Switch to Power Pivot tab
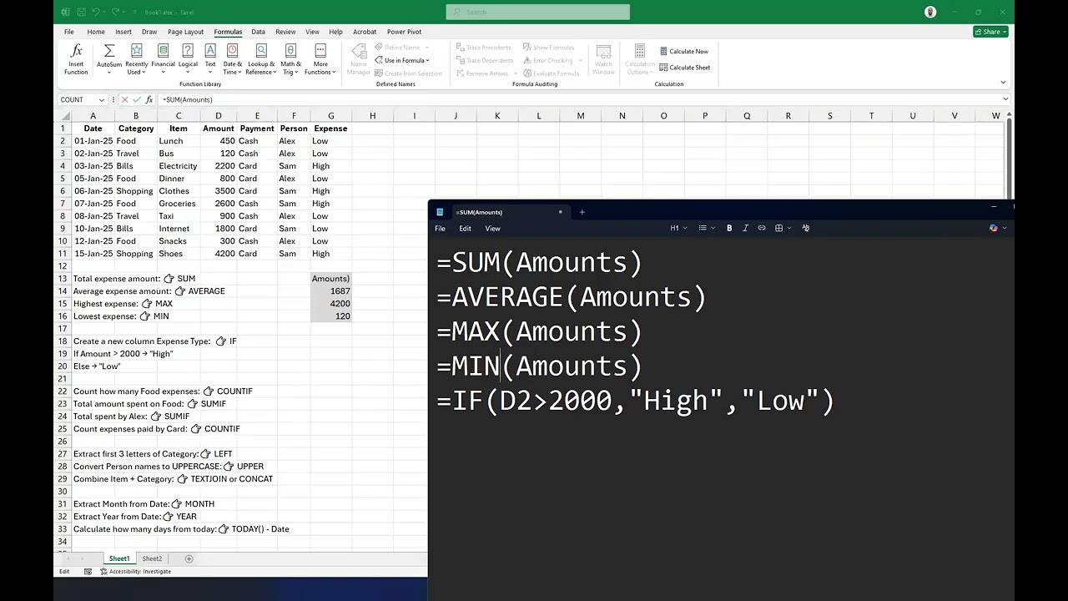 coord(404,32)
